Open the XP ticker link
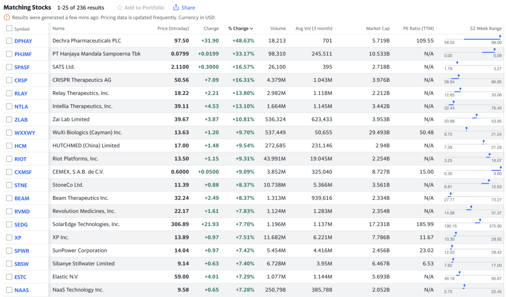Image resolution: width=506 pixels, height=297 pixels. pos(18,238)
